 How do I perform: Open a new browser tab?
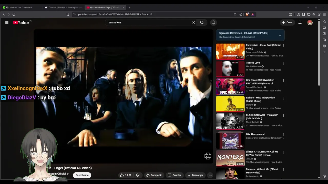(129, 7)
